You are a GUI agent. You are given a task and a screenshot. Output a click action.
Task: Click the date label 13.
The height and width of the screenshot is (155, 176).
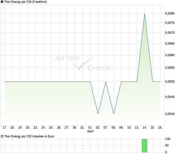point(137,128)
